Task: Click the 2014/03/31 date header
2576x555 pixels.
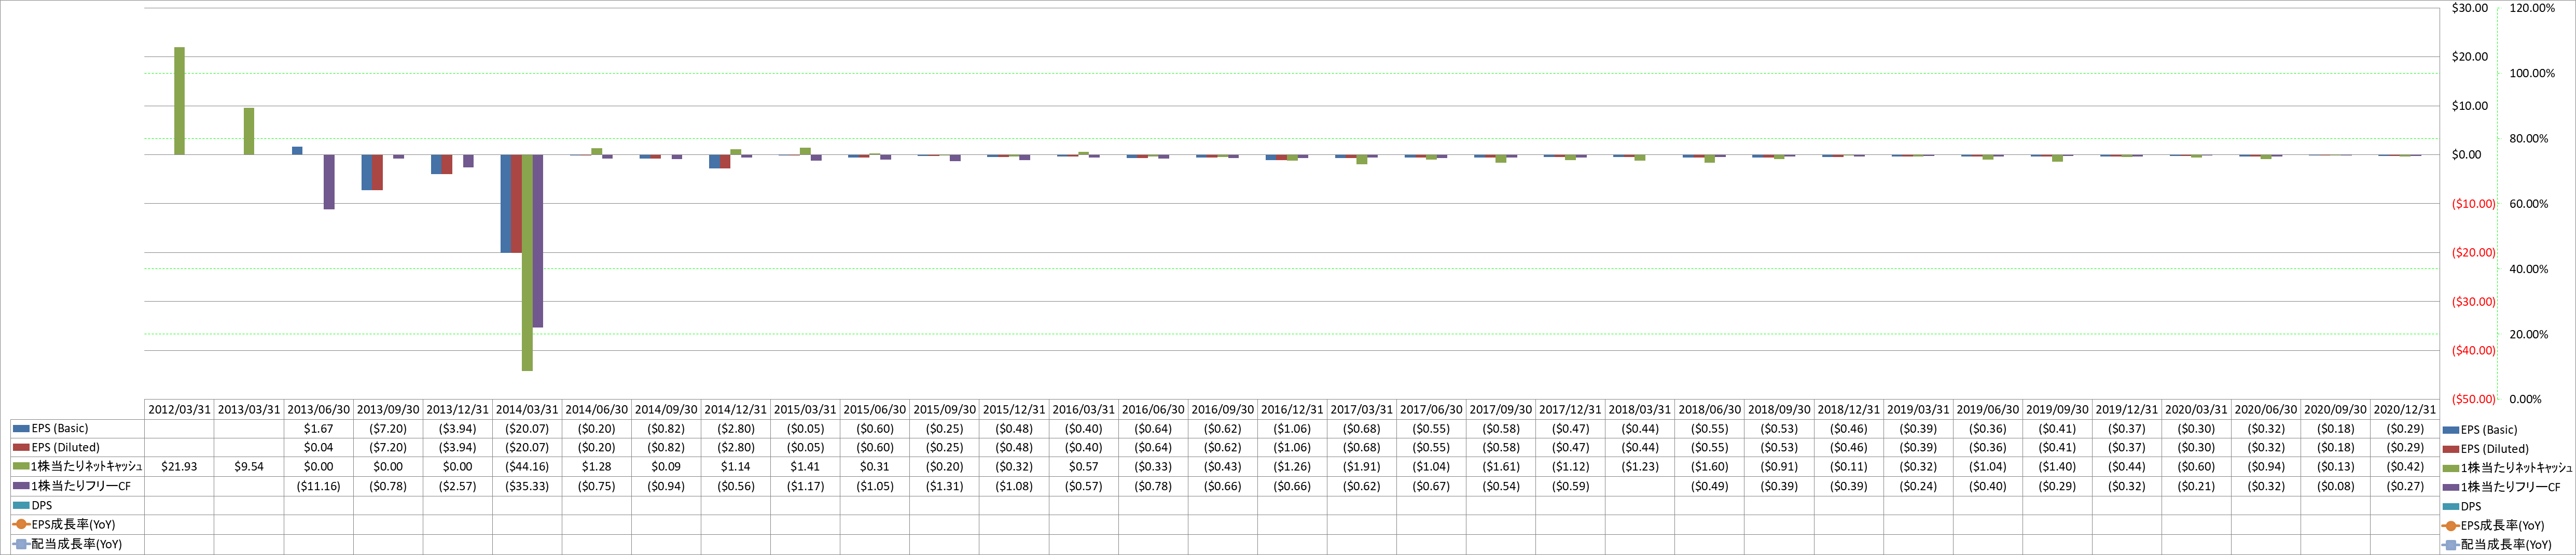Action: pos(527,409)
